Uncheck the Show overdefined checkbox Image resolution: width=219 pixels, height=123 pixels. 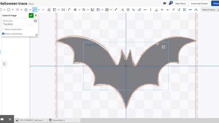3,34
